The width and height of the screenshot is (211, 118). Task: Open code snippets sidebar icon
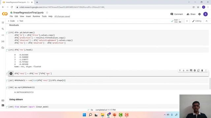[x=3, y=35]
